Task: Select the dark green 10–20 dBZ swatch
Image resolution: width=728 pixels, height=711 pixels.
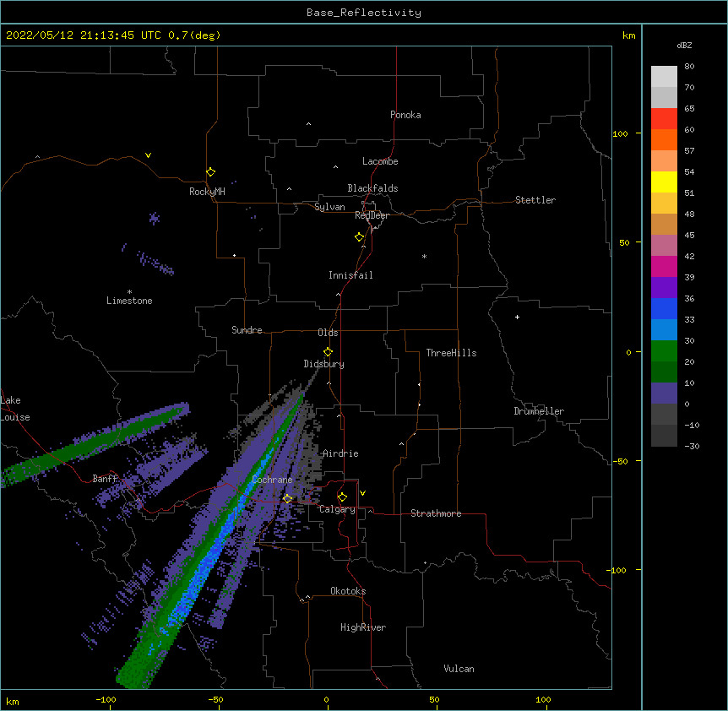Action: click(664, 372)
